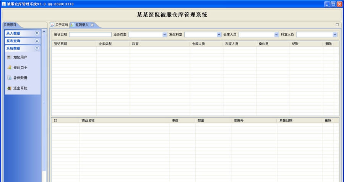Click the 物品名称 column header
This screenshot has width=344, height=182.
(124, 120)
